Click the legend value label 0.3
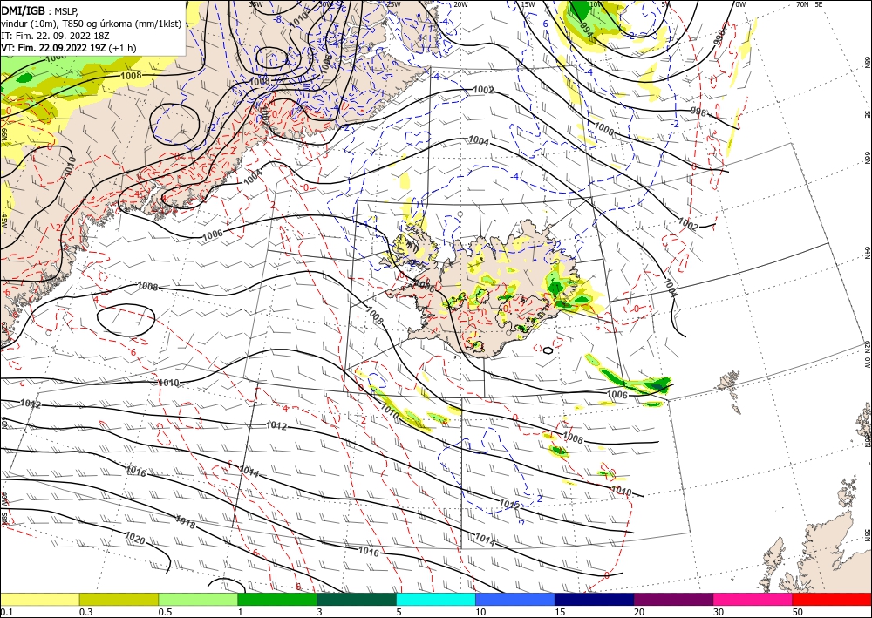This screenshot has width=872, height=618. pos(85,612)
